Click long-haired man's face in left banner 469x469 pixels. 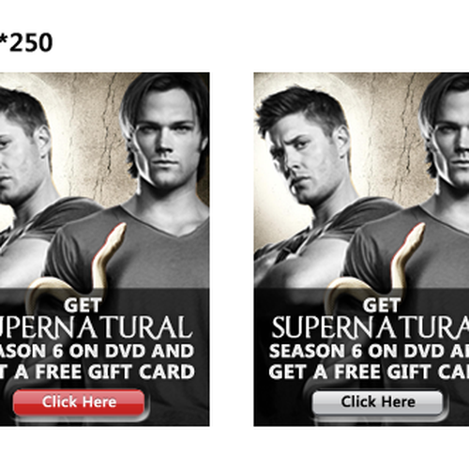point(166,145)
